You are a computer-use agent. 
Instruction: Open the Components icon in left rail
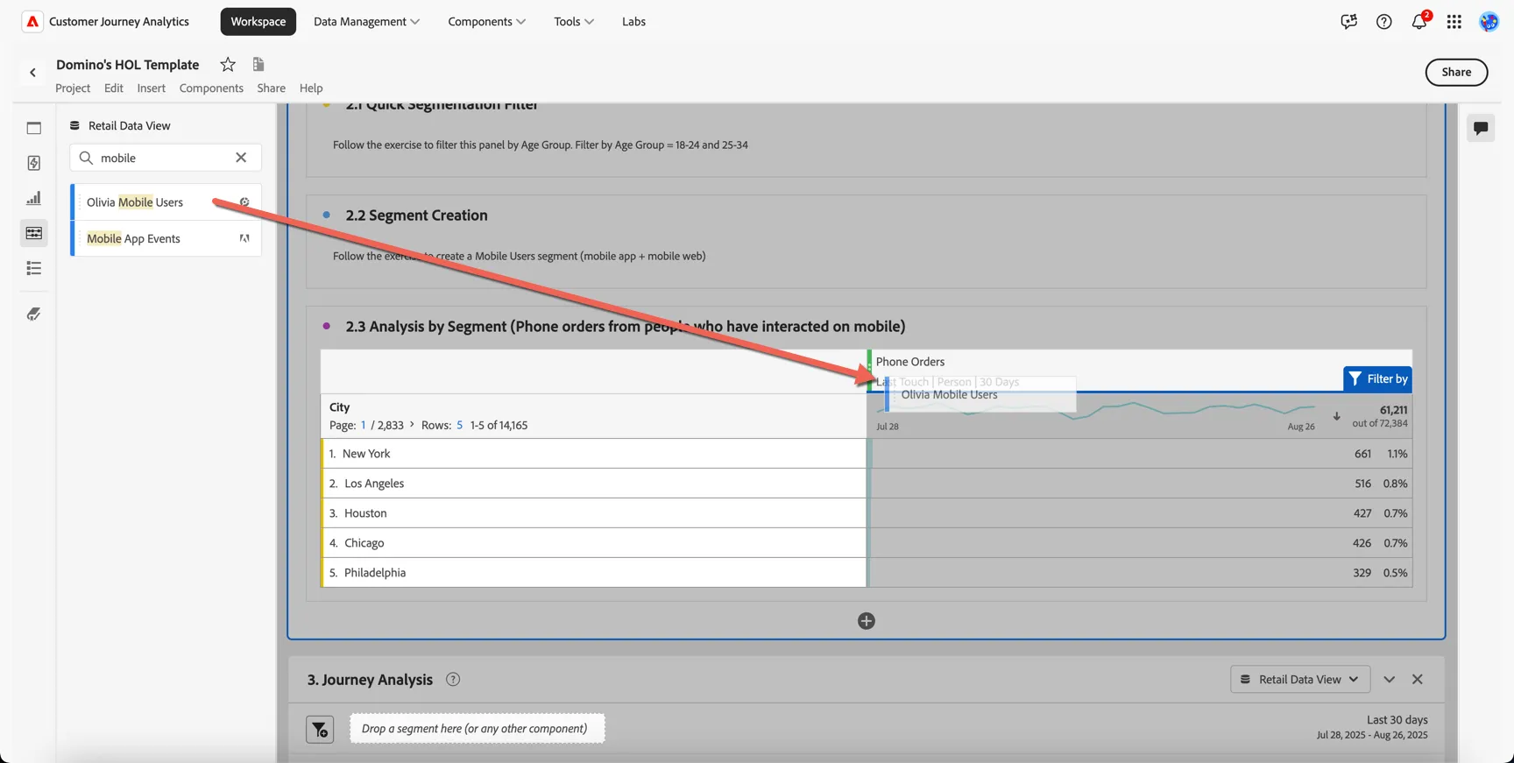pyautogui.click(x=34, y=233)
